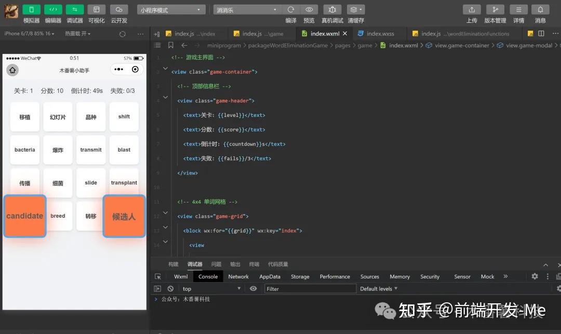Toggle the Simulator panel button
Screen dimensions: 561x334
[31, 10]
